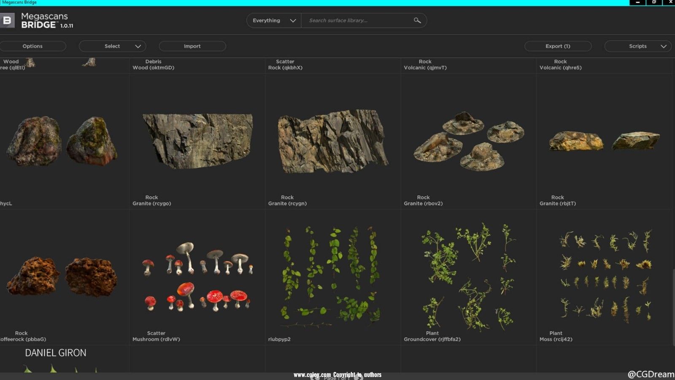Select the Scatter Mushroom (rdlvW) thumbnail
This screenshot has width=675, height=380.
point(197,277)
